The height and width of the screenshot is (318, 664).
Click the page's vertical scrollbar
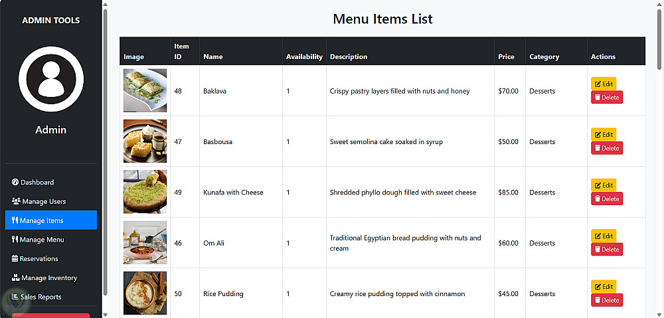click(659, 40)
